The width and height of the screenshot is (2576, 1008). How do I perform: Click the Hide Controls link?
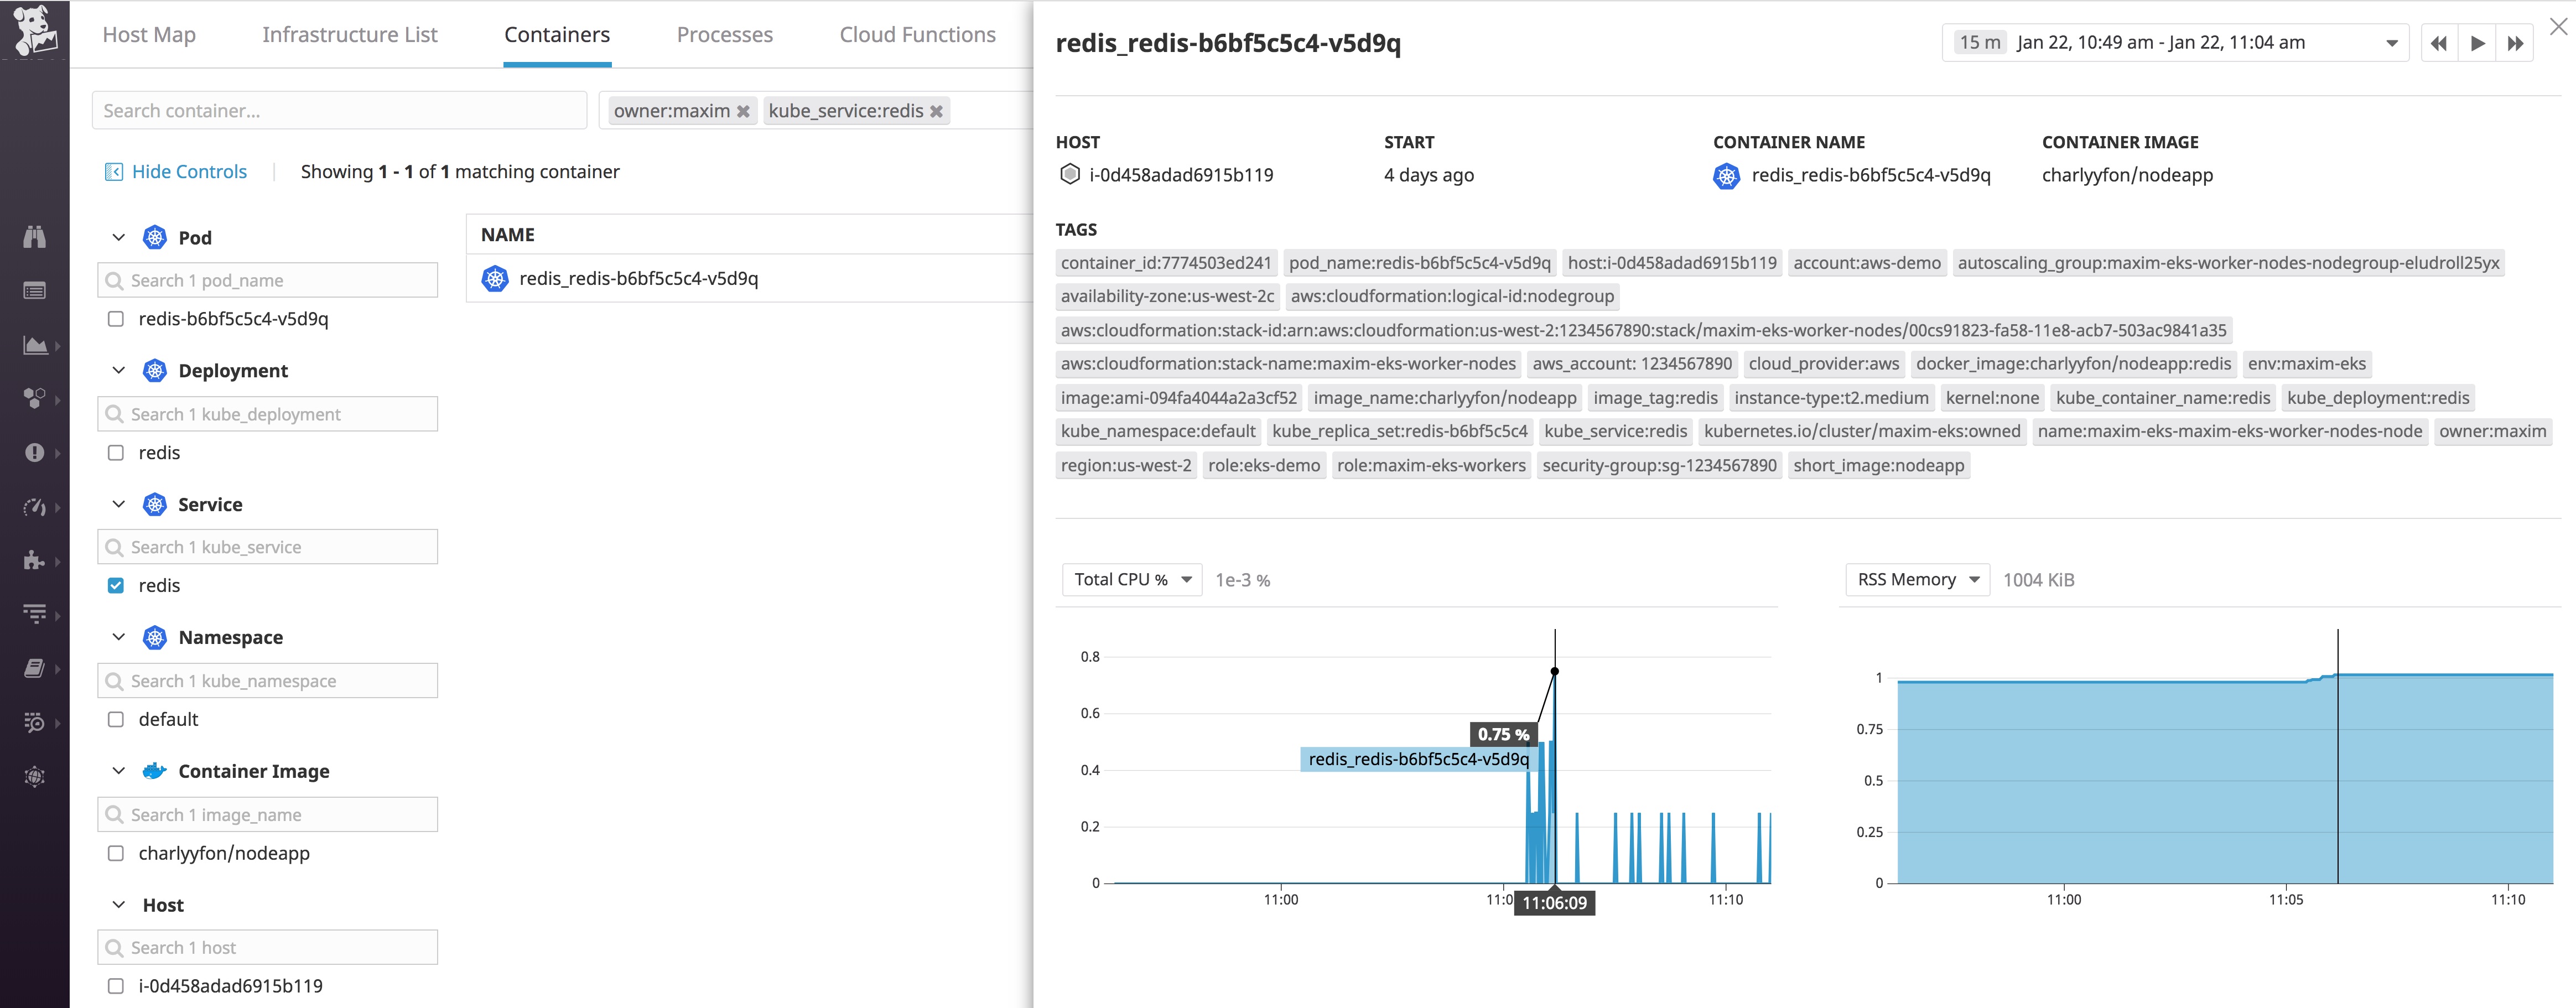[x=189, y=171]
